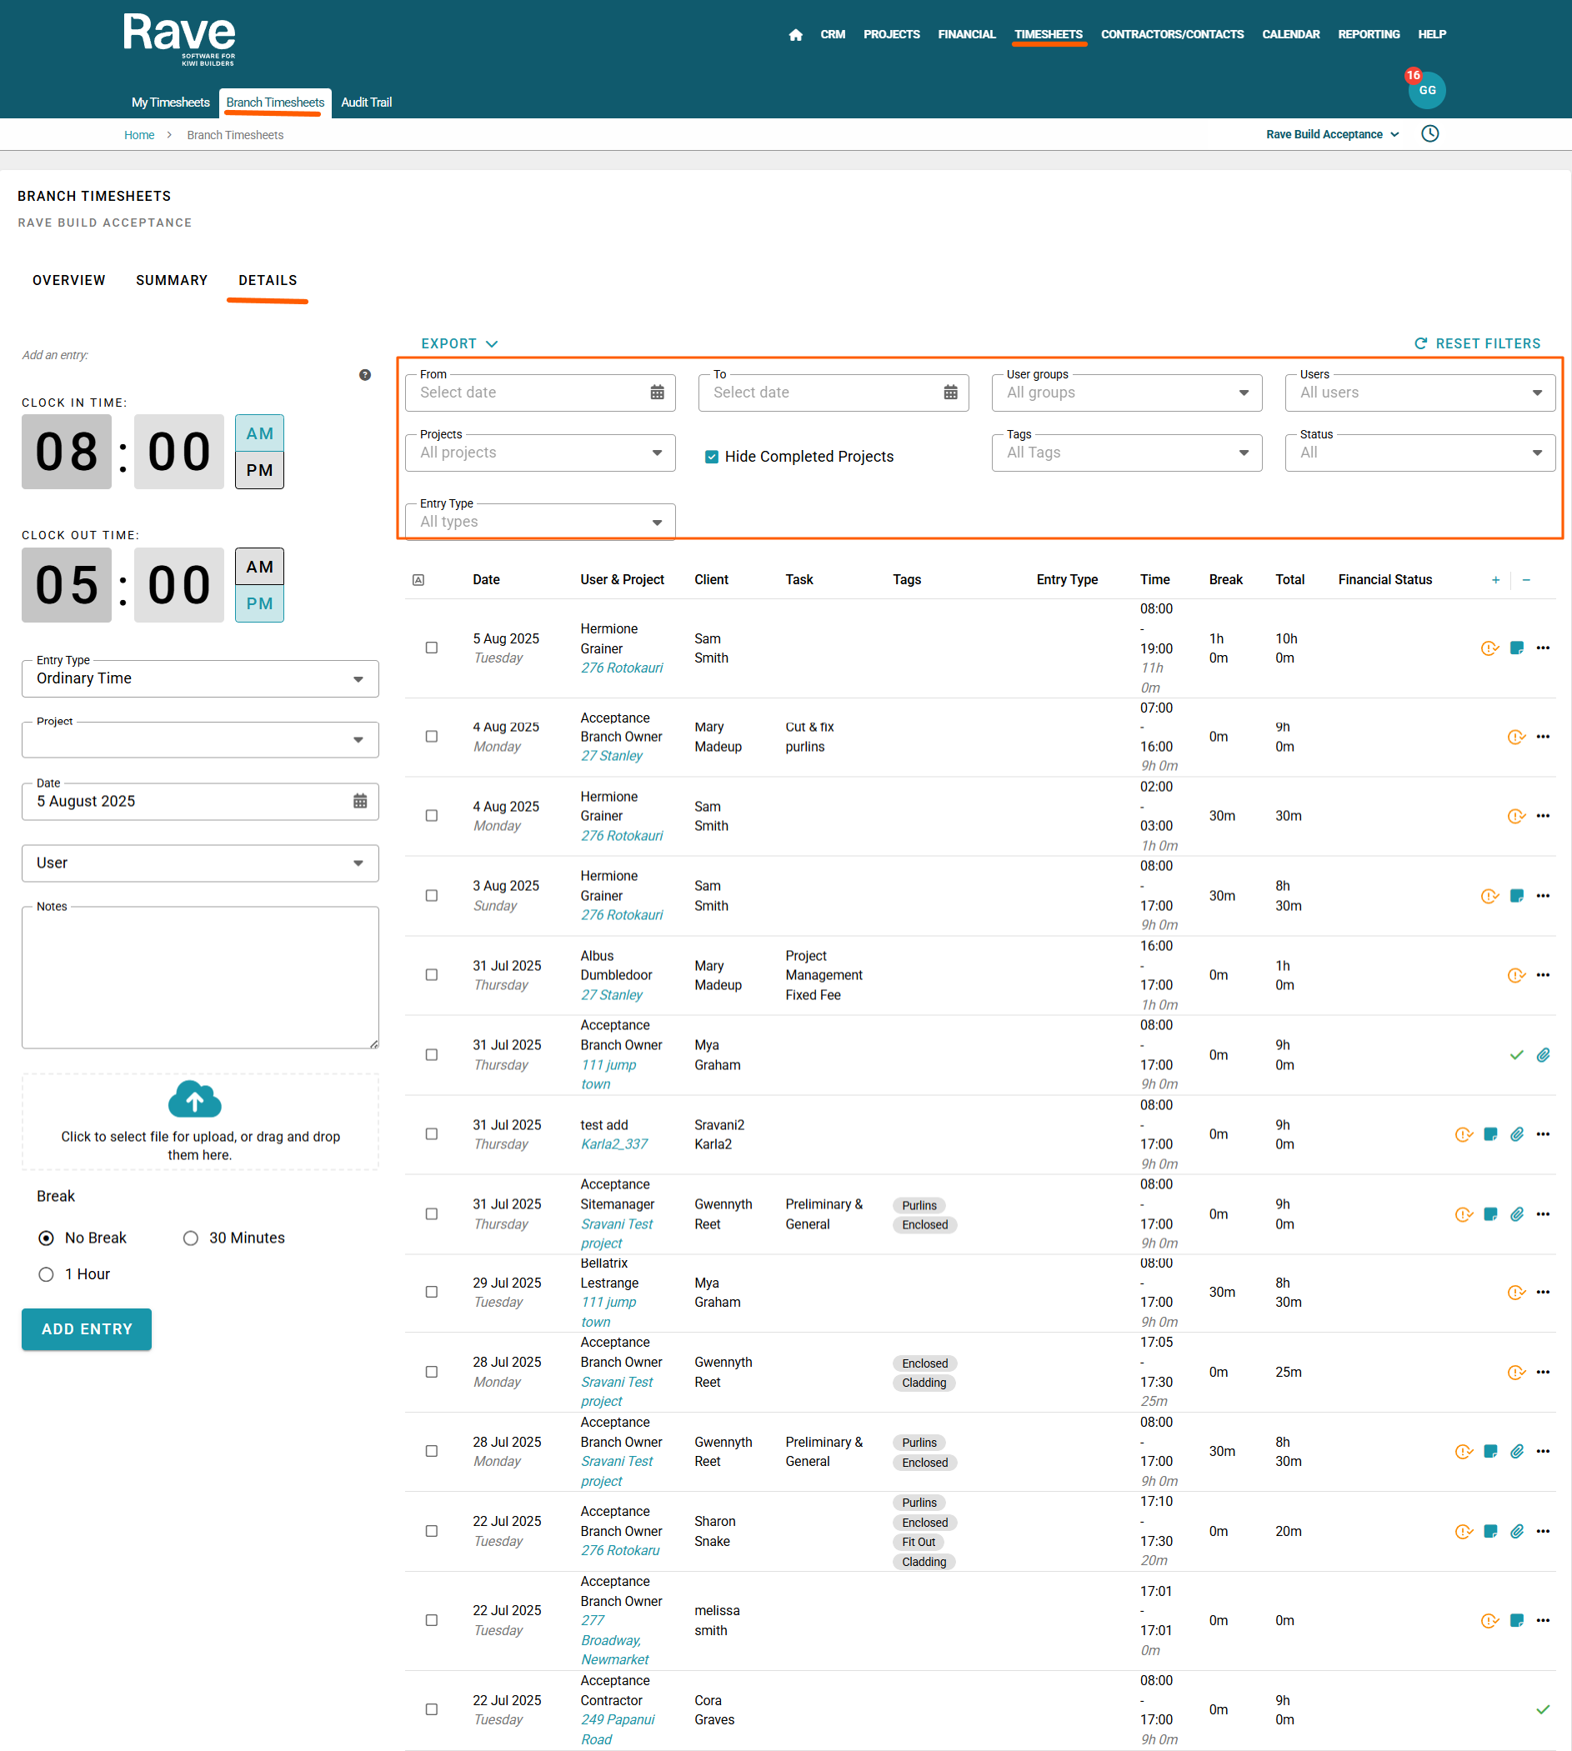The image size is (1572, 1751).
Task: Open the help question-mark icon above clock in time
Action: point(365,375)
